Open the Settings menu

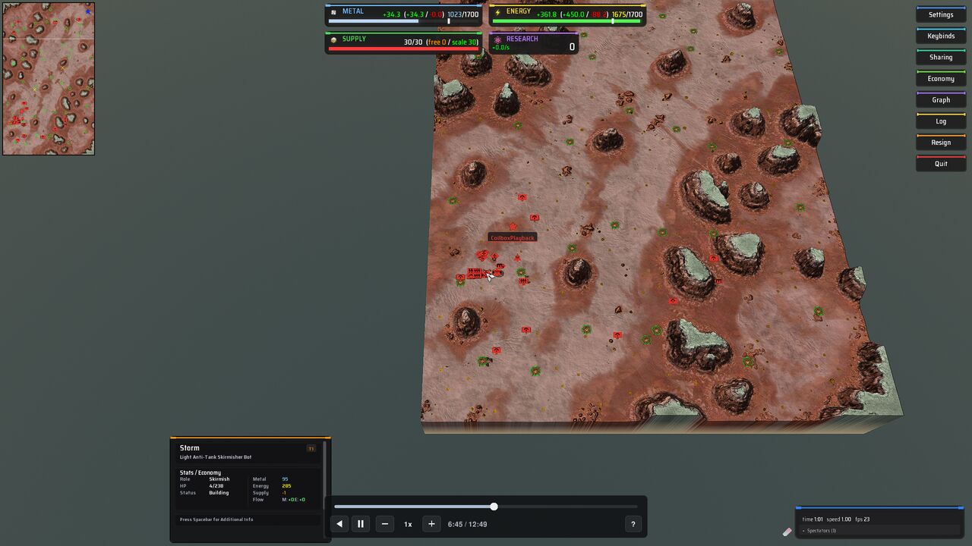pyautogui.click(x=941, y=14)
